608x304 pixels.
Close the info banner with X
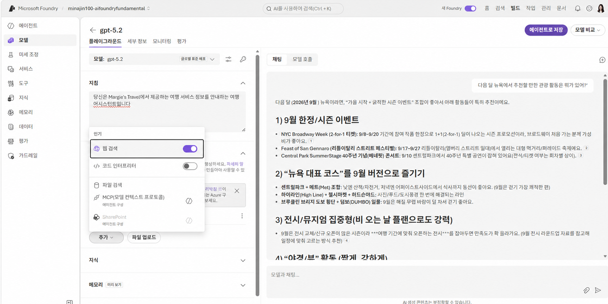coord(237,191)
